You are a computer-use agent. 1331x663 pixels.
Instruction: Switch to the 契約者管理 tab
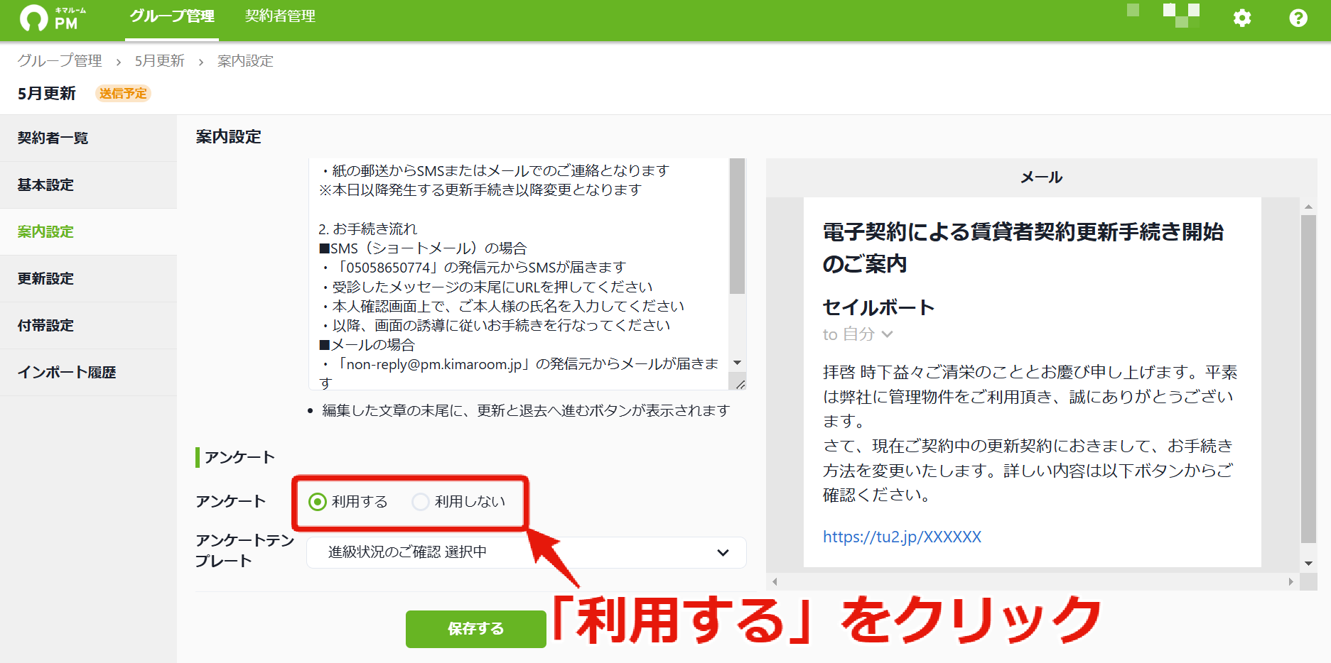click(280, 16)
